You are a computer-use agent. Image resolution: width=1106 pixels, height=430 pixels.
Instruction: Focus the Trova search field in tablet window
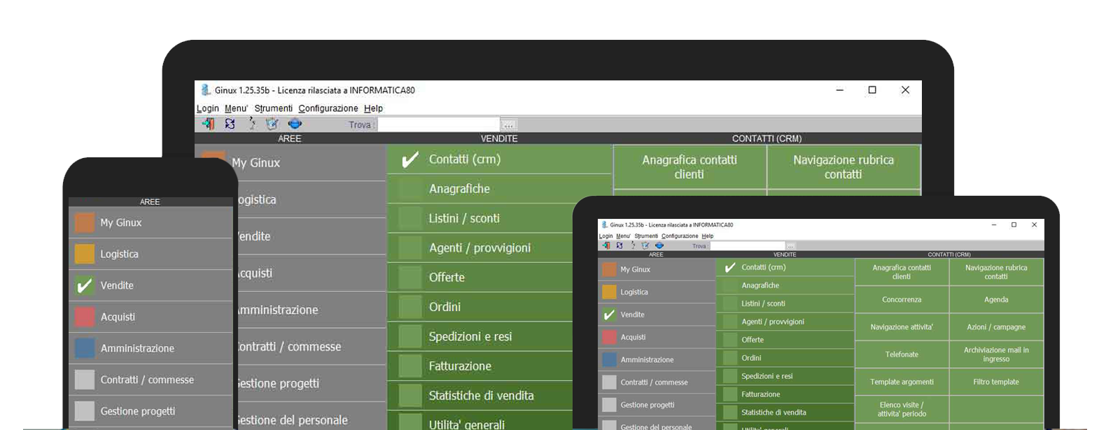pos(748,246)
